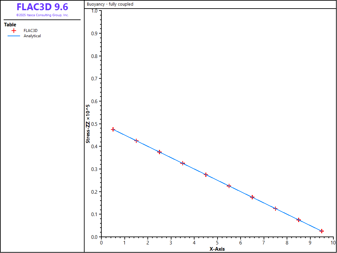
Task: Select the FLAC3D legend label
Action: 31,31
